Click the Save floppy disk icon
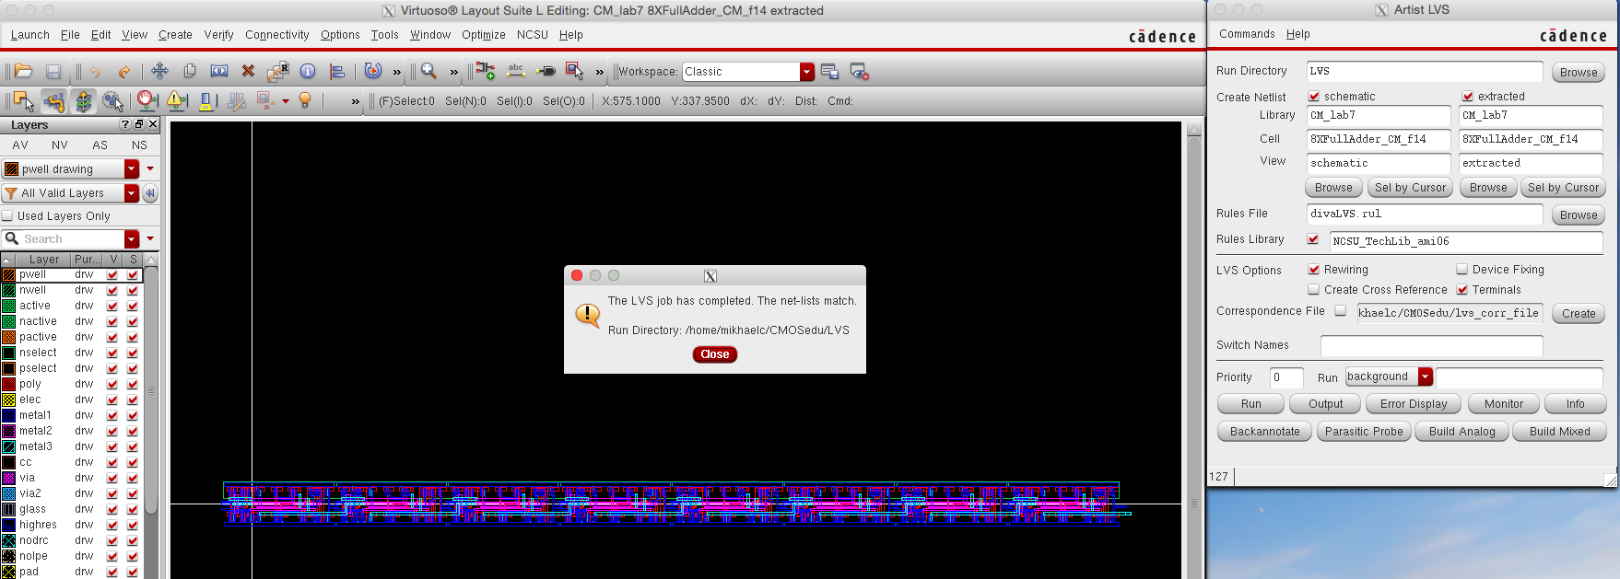Viewport: 1620px width, 579px height. [53, 71]
